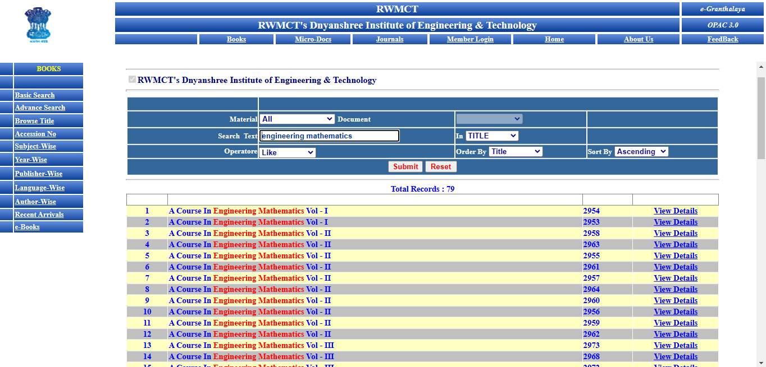Click the Reset button
This screenshot has height=367, width=766.
pos(441,166)
